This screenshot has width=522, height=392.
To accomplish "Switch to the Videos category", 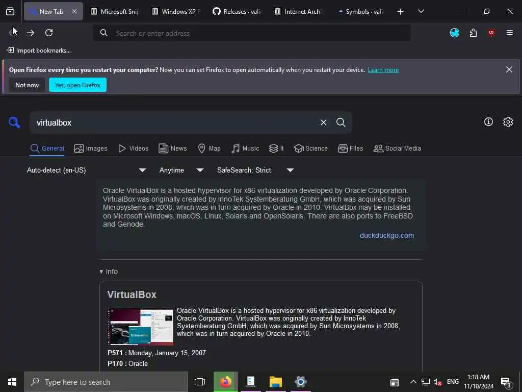I will coord(133,149).
